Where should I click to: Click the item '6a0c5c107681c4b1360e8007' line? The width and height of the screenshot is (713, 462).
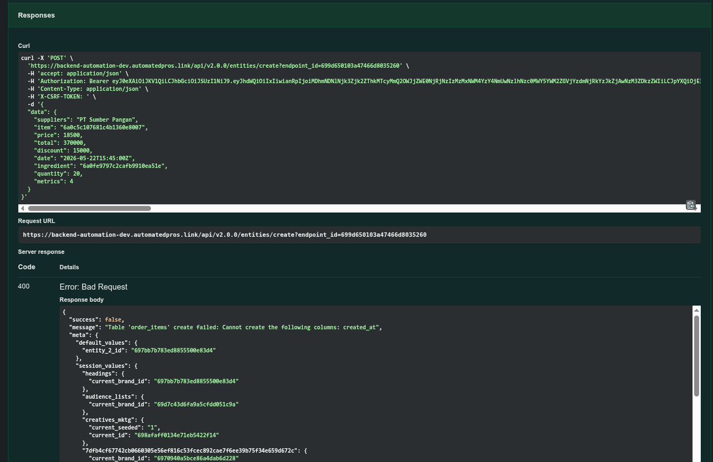(91, 128)
